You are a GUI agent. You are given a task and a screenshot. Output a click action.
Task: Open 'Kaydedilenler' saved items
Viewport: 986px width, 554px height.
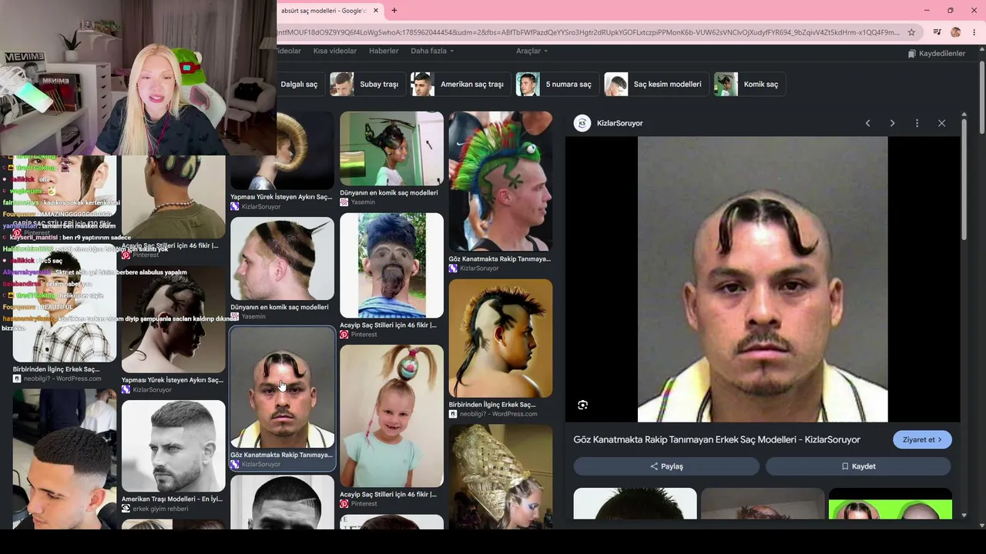tap(936, 54)
